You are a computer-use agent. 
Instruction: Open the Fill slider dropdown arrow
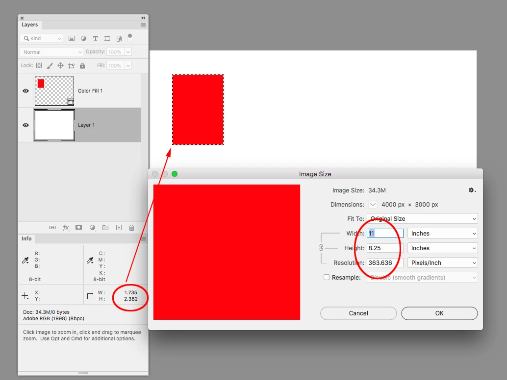(128, 66)
